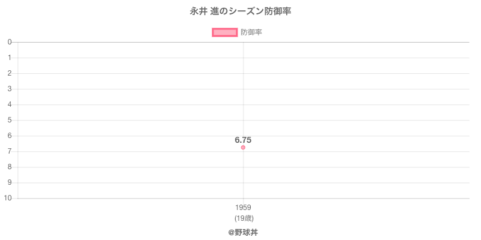Click the y-axis label 10

pyautogui.click(x=8, y=198)
